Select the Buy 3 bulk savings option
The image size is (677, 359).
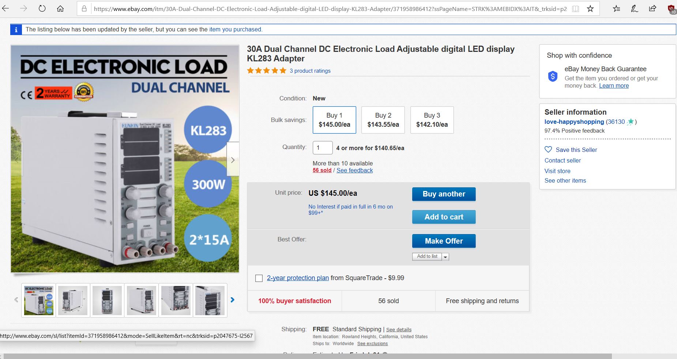click(x=432, y=120)
